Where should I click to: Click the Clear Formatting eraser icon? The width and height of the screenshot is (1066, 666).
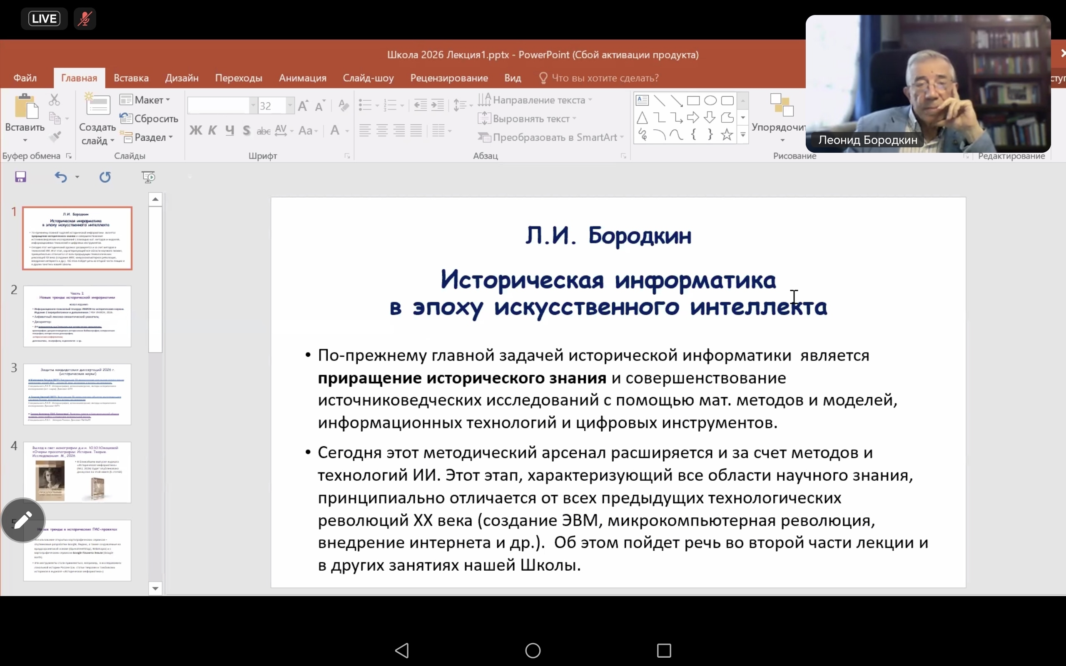pos(344,106)
